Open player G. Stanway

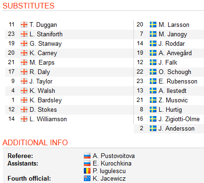pyautogui.click(x=46, y=43)
